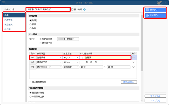Choose 指定の日付 for issue date
Image resolution: width=169 pixels, height=105 pixels.
pyautogui.click(x=40, y=39)
